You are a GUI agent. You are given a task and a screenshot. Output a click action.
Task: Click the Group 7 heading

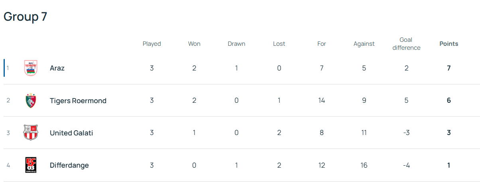(x=26, y=17)
